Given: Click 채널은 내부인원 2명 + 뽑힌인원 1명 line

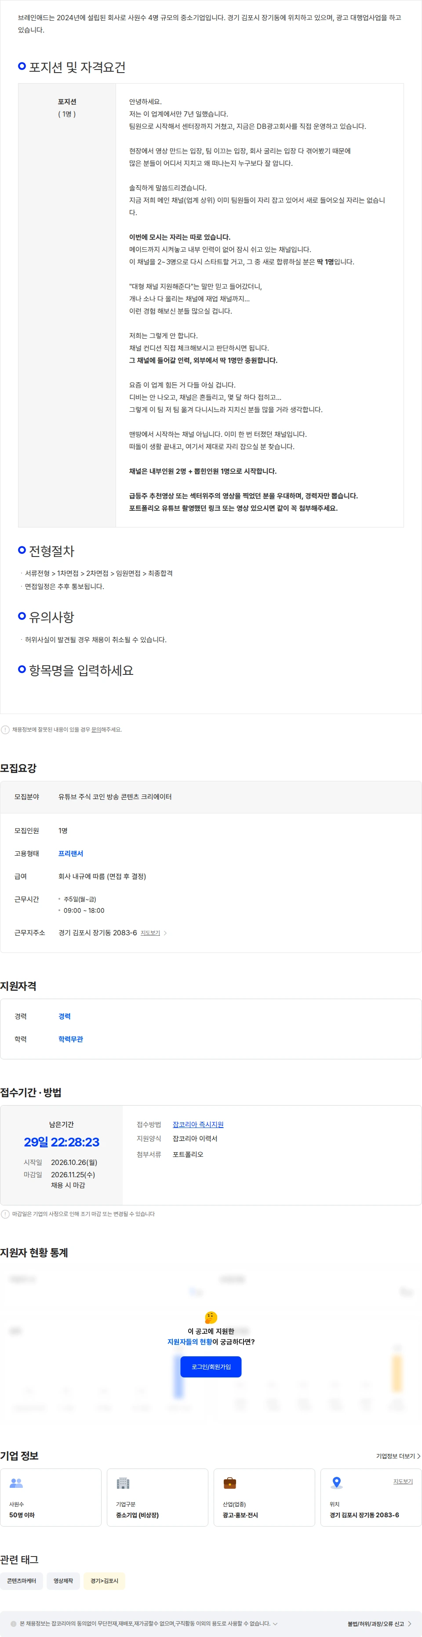Looking at the screenshot, I should tap(203, 472).
